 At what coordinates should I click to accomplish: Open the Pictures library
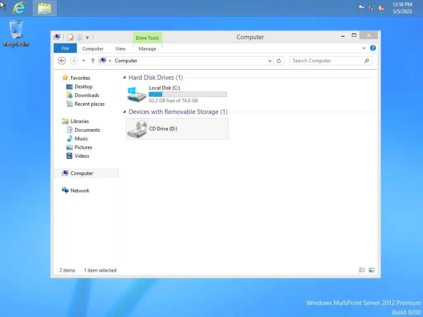pyautogui.click(x=83, y=147)
